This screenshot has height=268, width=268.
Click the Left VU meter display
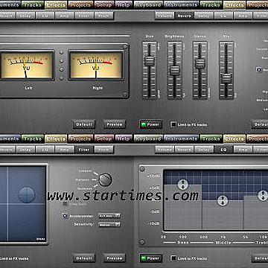click(27, 66)
